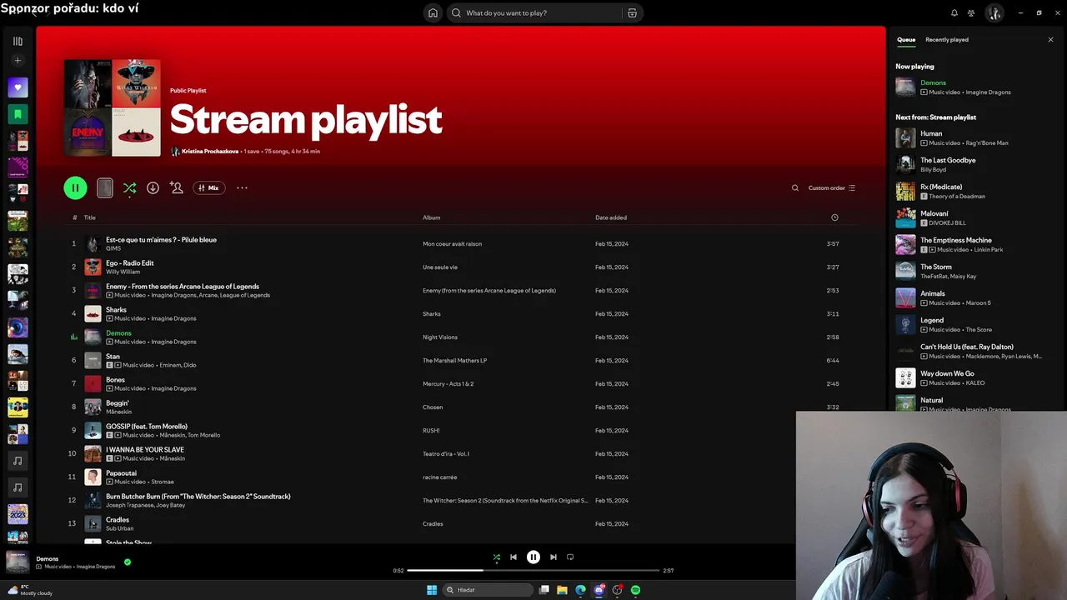Screen dimensions: 1067x600
Task: Download the Stream playlist
Action: (153, 187)
